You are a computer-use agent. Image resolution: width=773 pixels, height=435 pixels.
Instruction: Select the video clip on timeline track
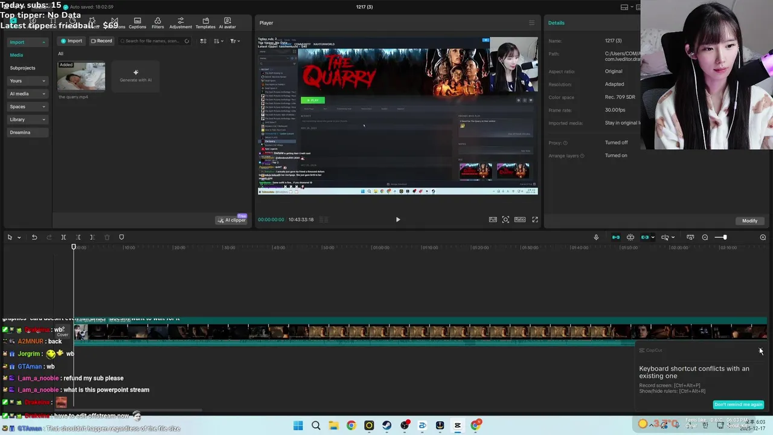[x=420, y=332]
